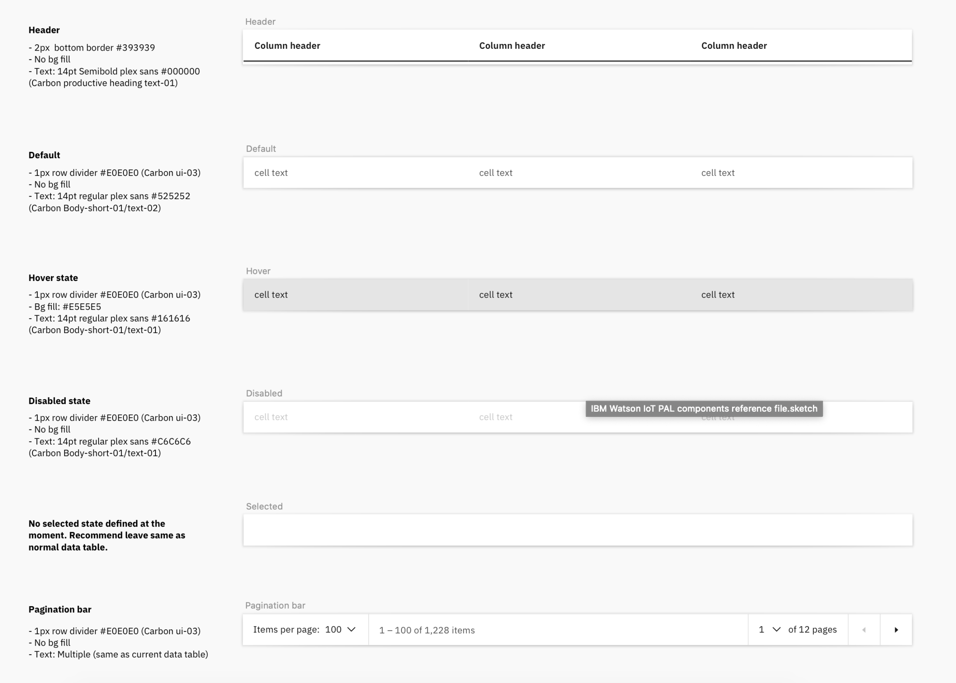
Task: Select the grayed cell text in Disabled row
Action: coord(271,417)
